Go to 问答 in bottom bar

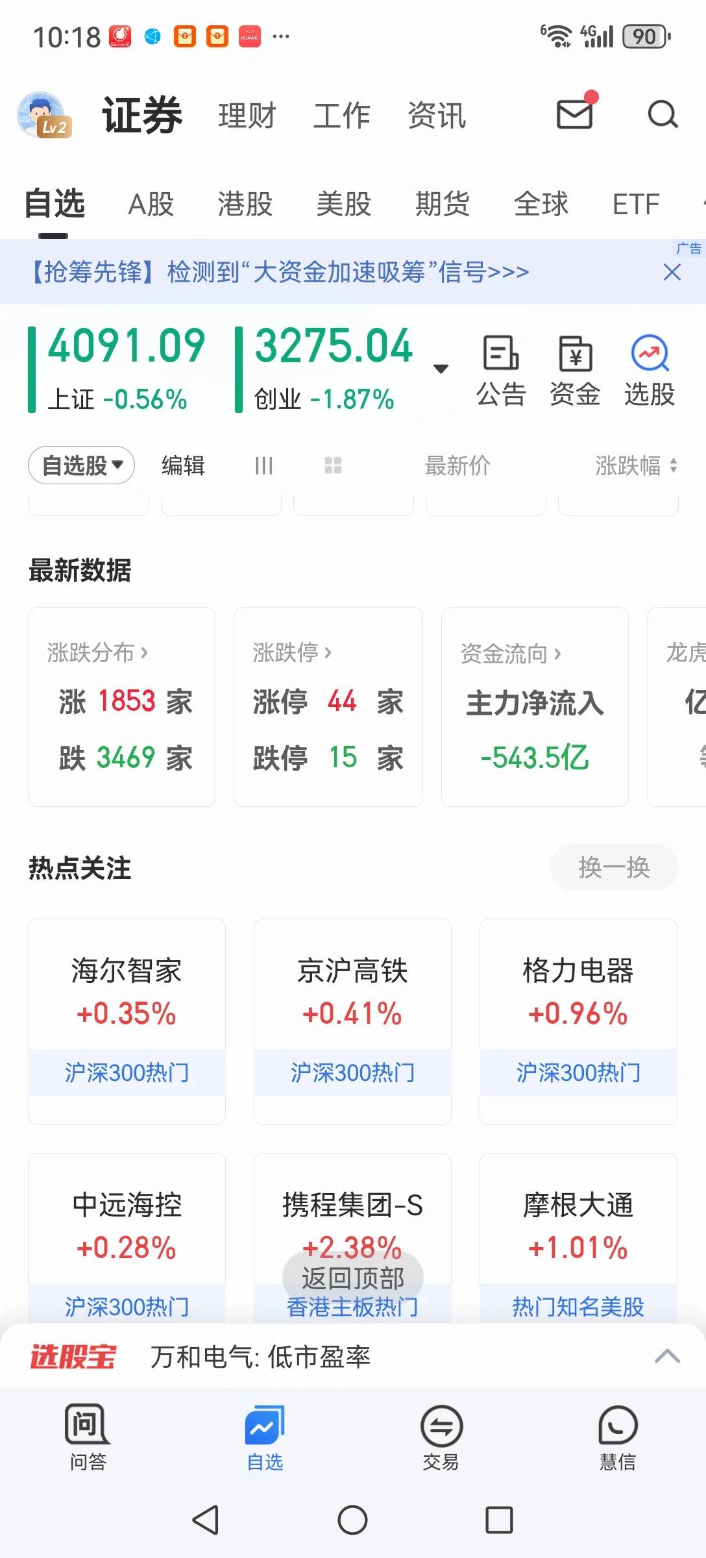[x=88, y=1437]
